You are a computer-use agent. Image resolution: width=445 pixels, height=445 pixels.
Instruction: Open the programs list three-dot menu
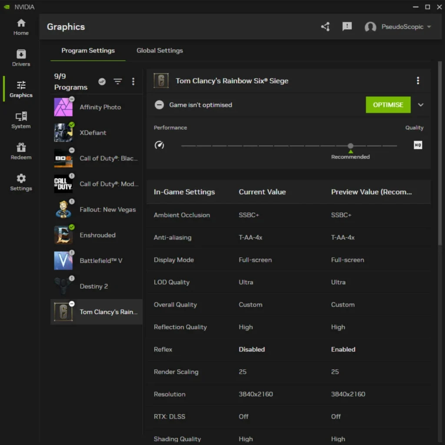point(133,81)
